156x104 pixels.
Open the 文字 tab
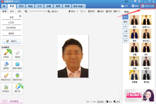pyautogui.click(x=40, y=6)
